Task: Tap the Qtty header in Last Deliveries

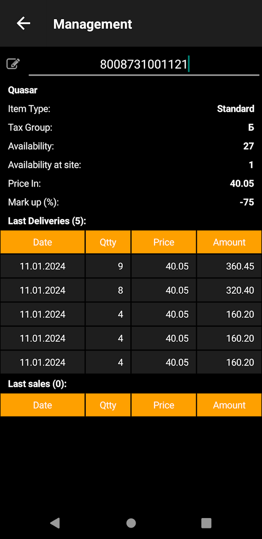Action: [x=108, y=242]
